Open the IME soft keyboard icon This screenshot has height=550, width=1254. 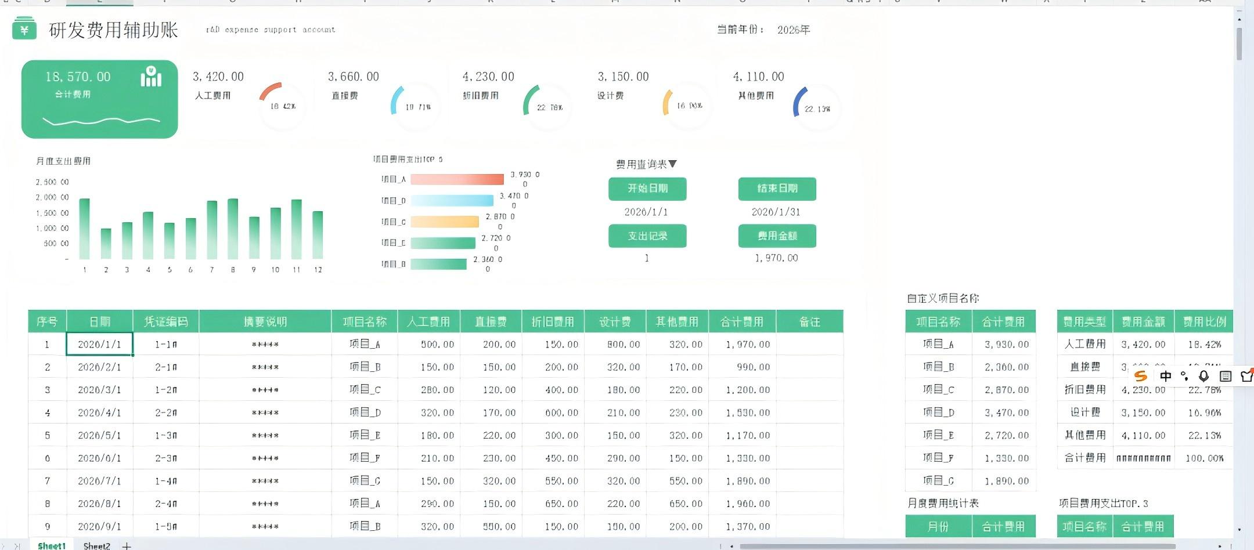[1225, 376]
